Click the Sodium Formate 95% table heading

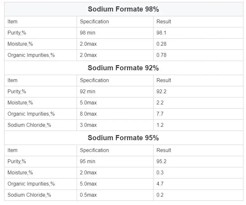(123, 138)
